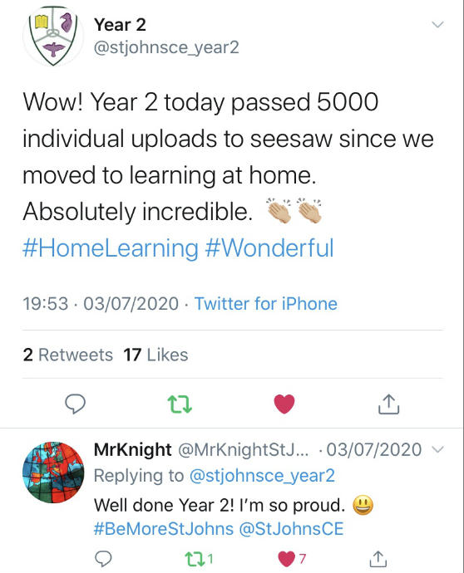This screenshot has width=464, height=573.
Task: Click the Twitter for iPhone source link
Action: [265, 304]
